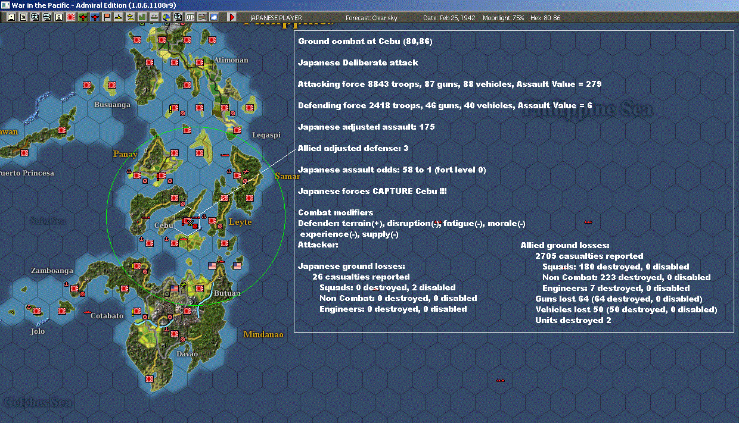Click the Butuan map label

click(x=227, y=293)
